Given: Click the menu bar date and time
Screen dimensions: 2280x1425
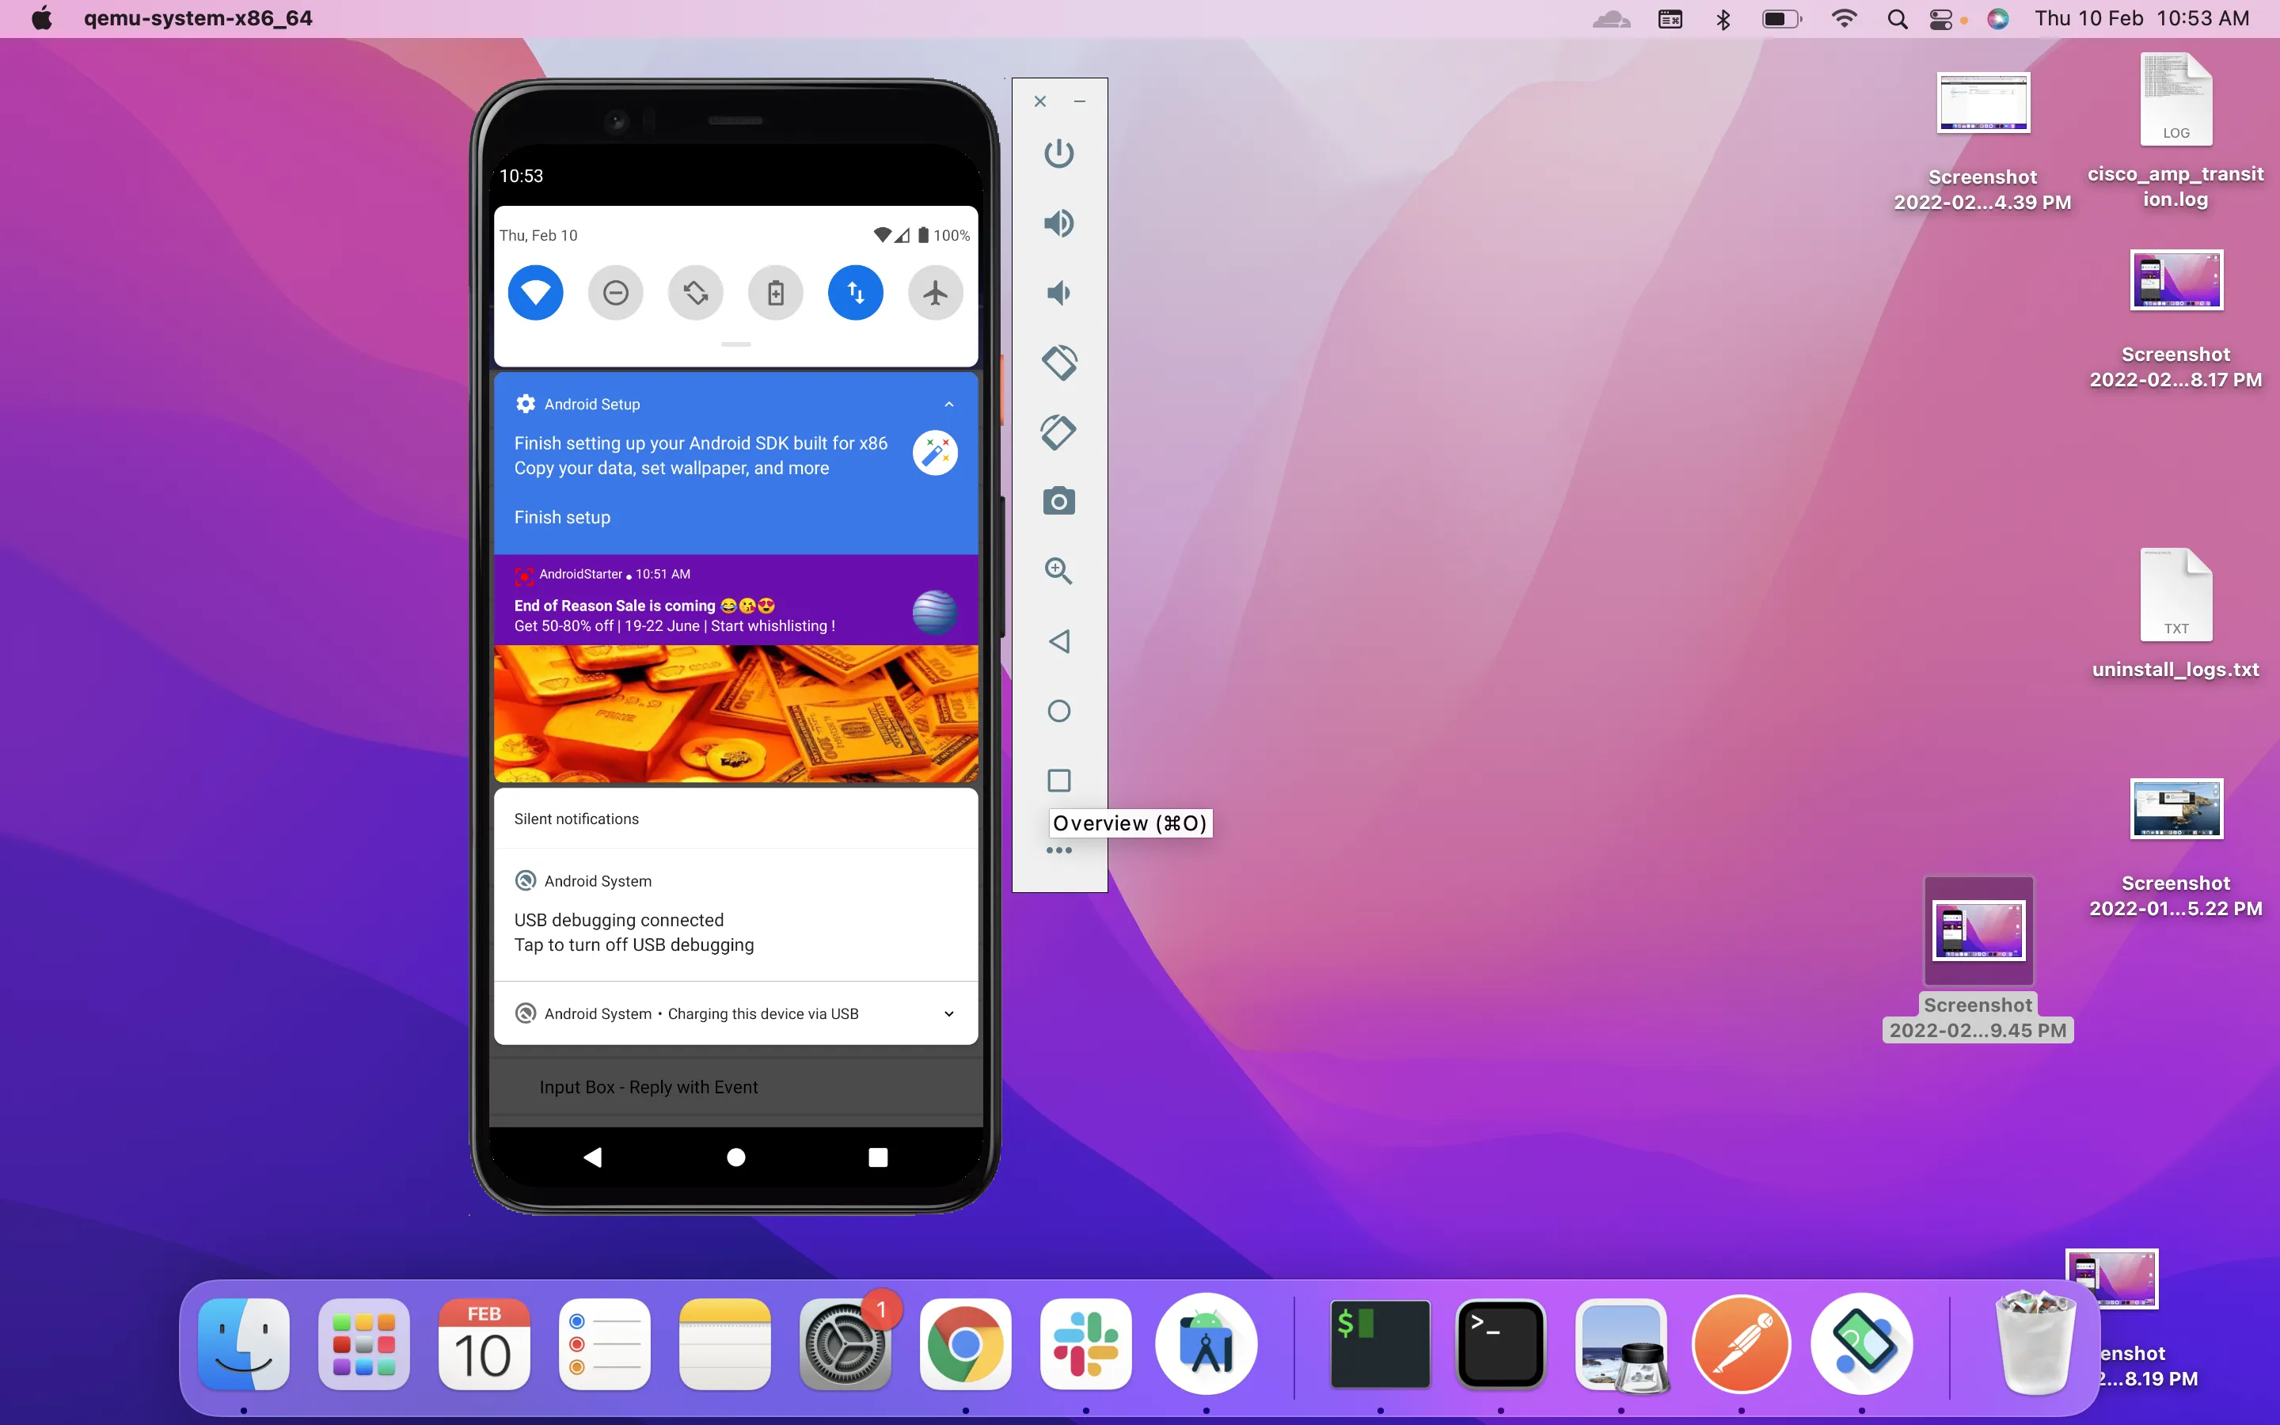Looking at the screenshot, I should [2141, 19].
